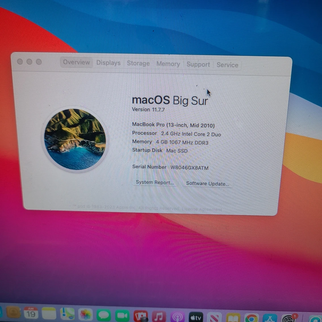Click the Version 11.7.7 text
The height and width of the screenshot is (322, 322).
(x=148, y=109)
